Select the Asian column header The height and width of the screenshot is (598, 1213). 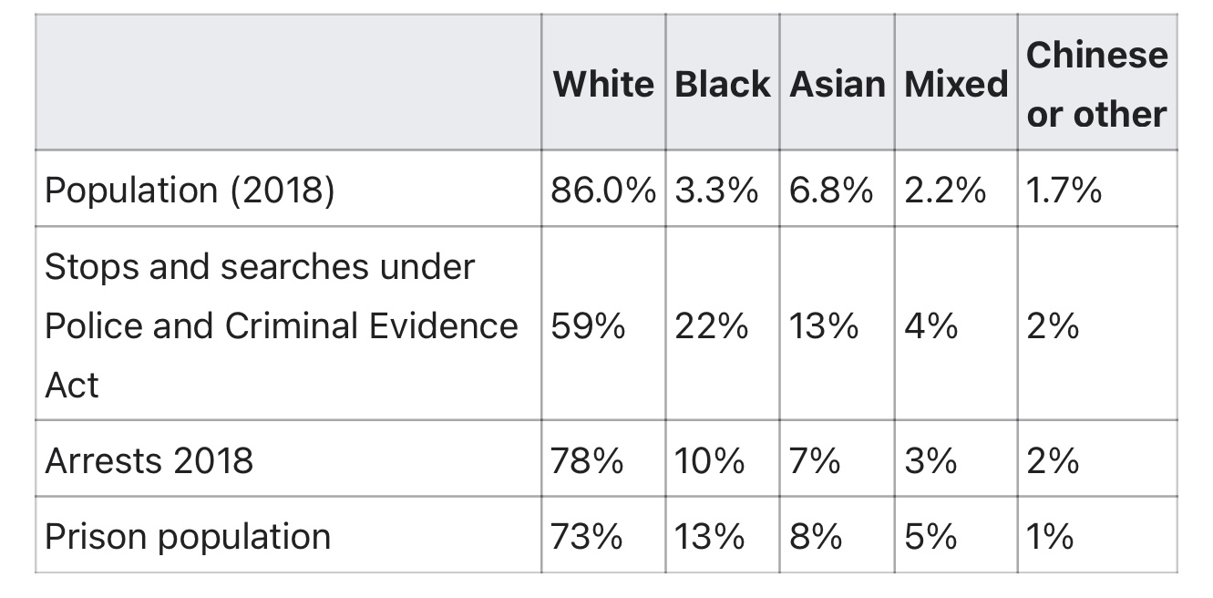(x=837, y=84)
